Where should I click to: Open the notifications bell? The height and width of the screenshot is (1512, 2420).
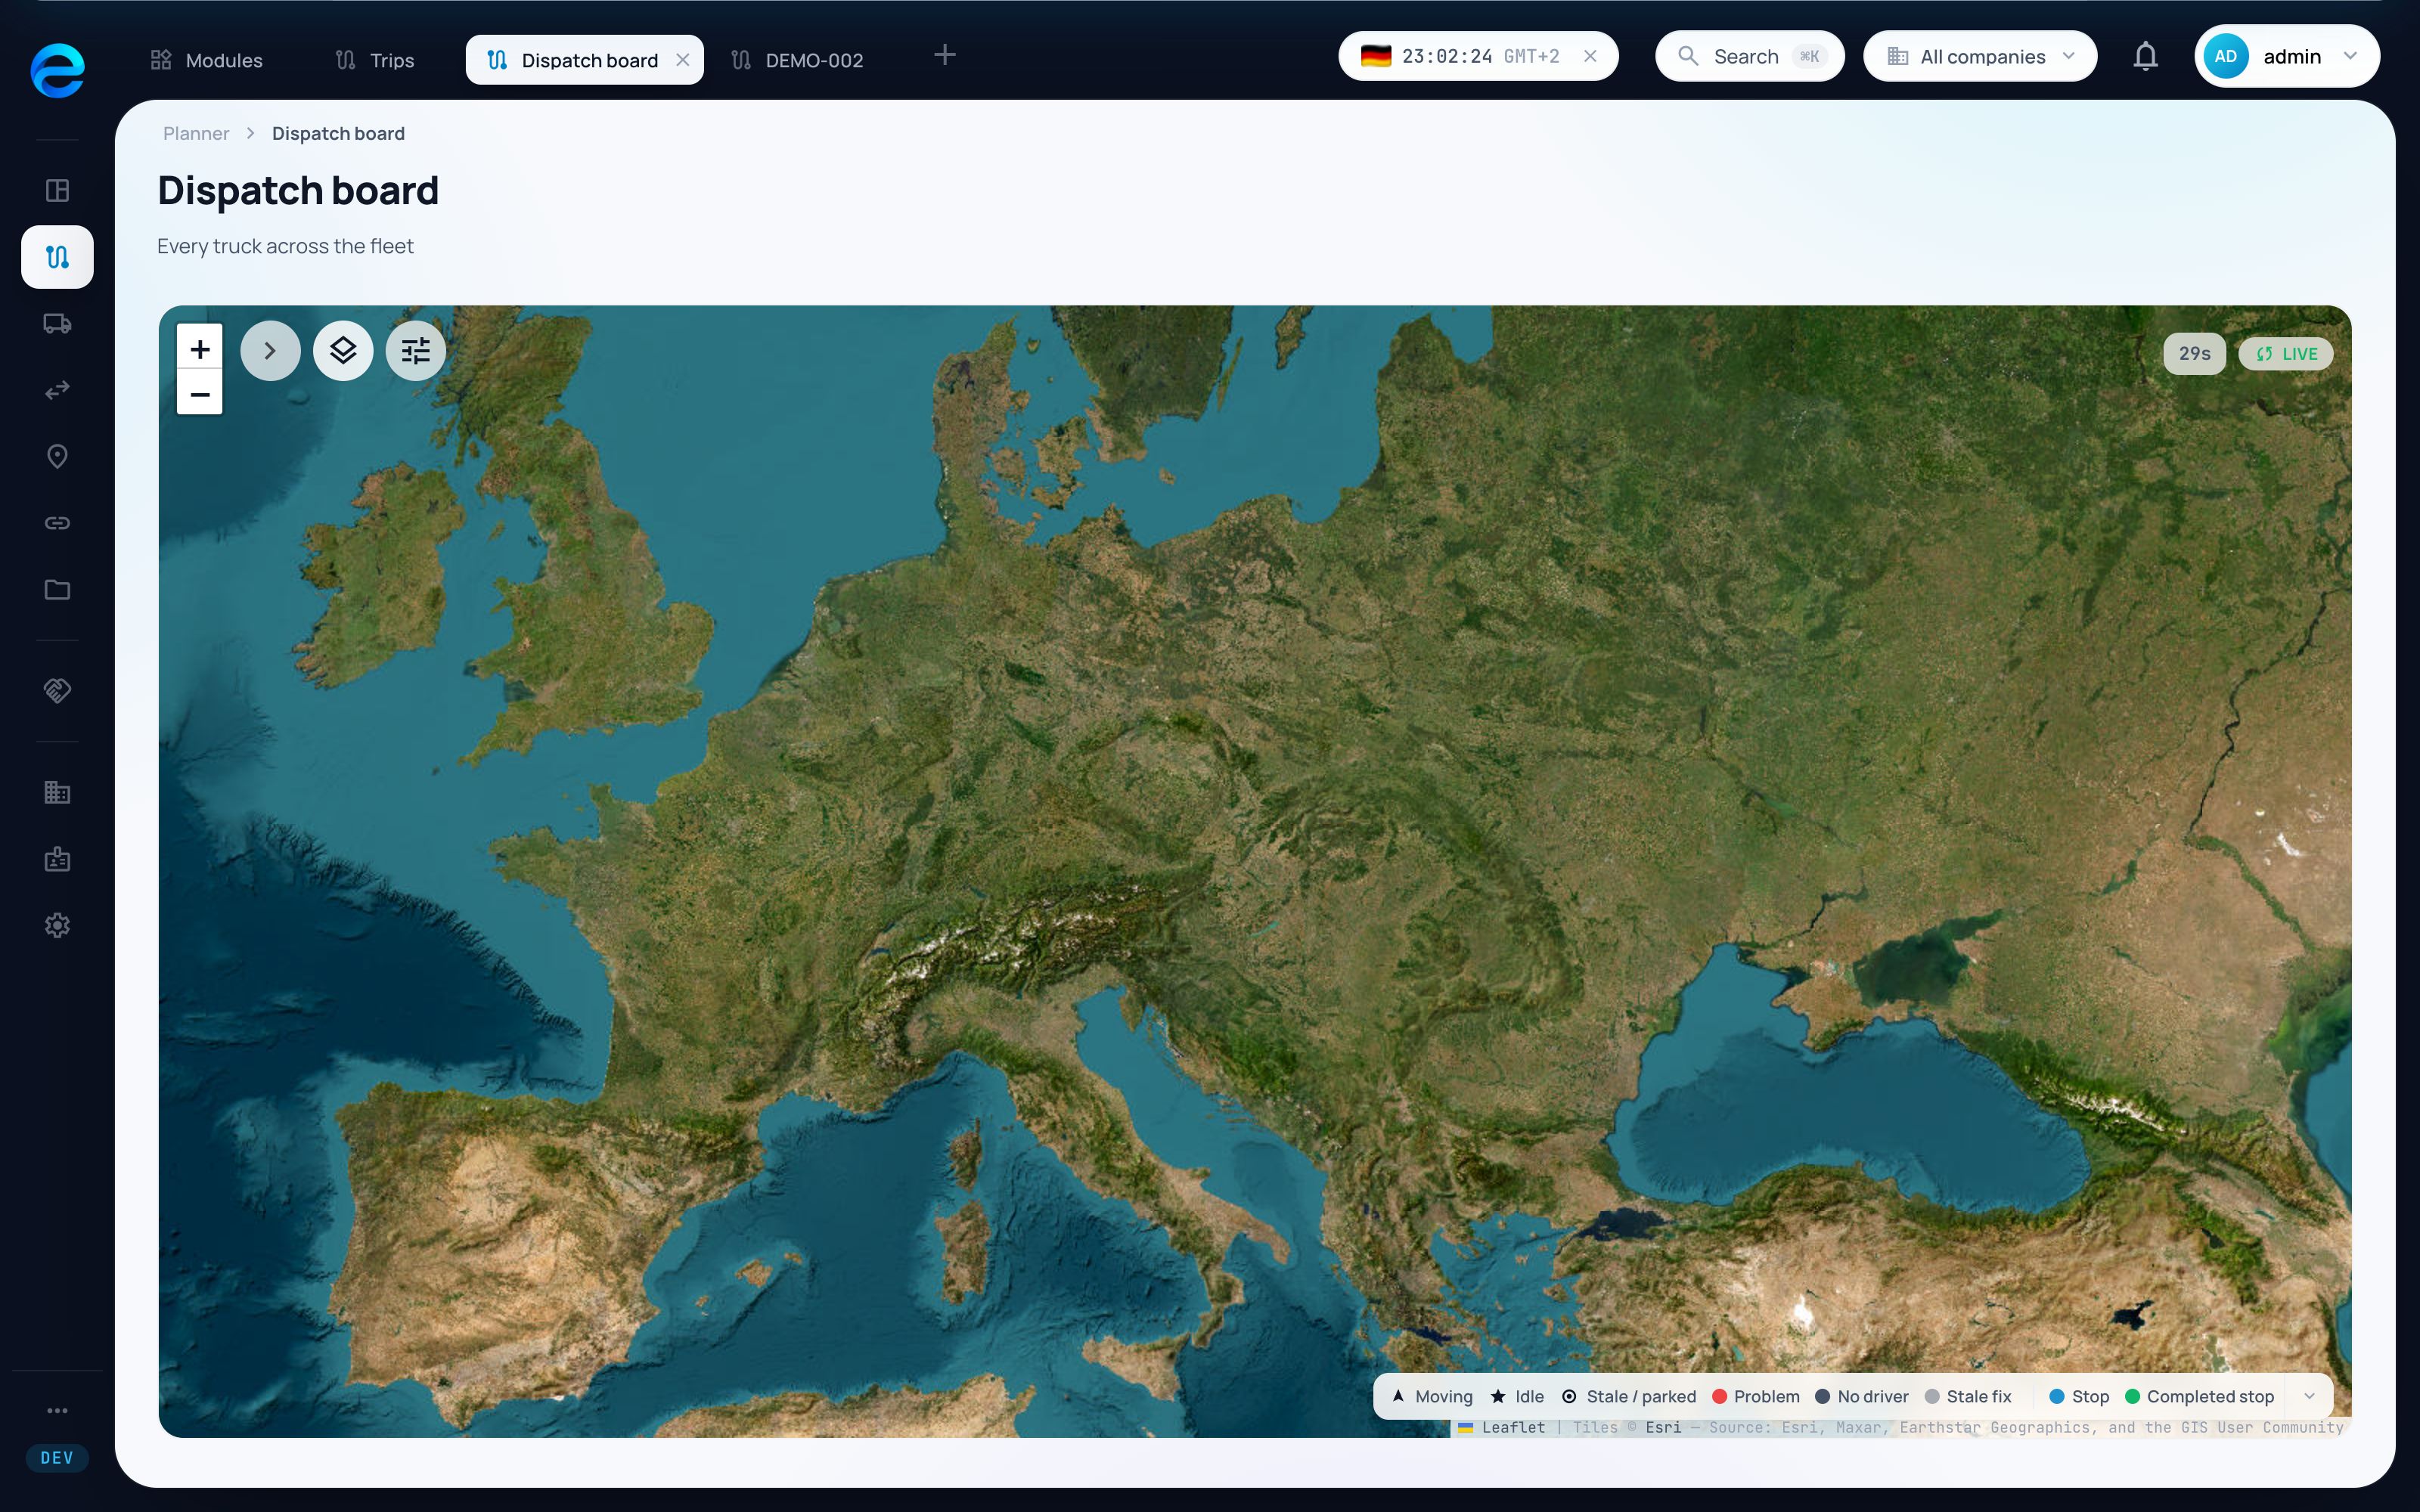2145,56
